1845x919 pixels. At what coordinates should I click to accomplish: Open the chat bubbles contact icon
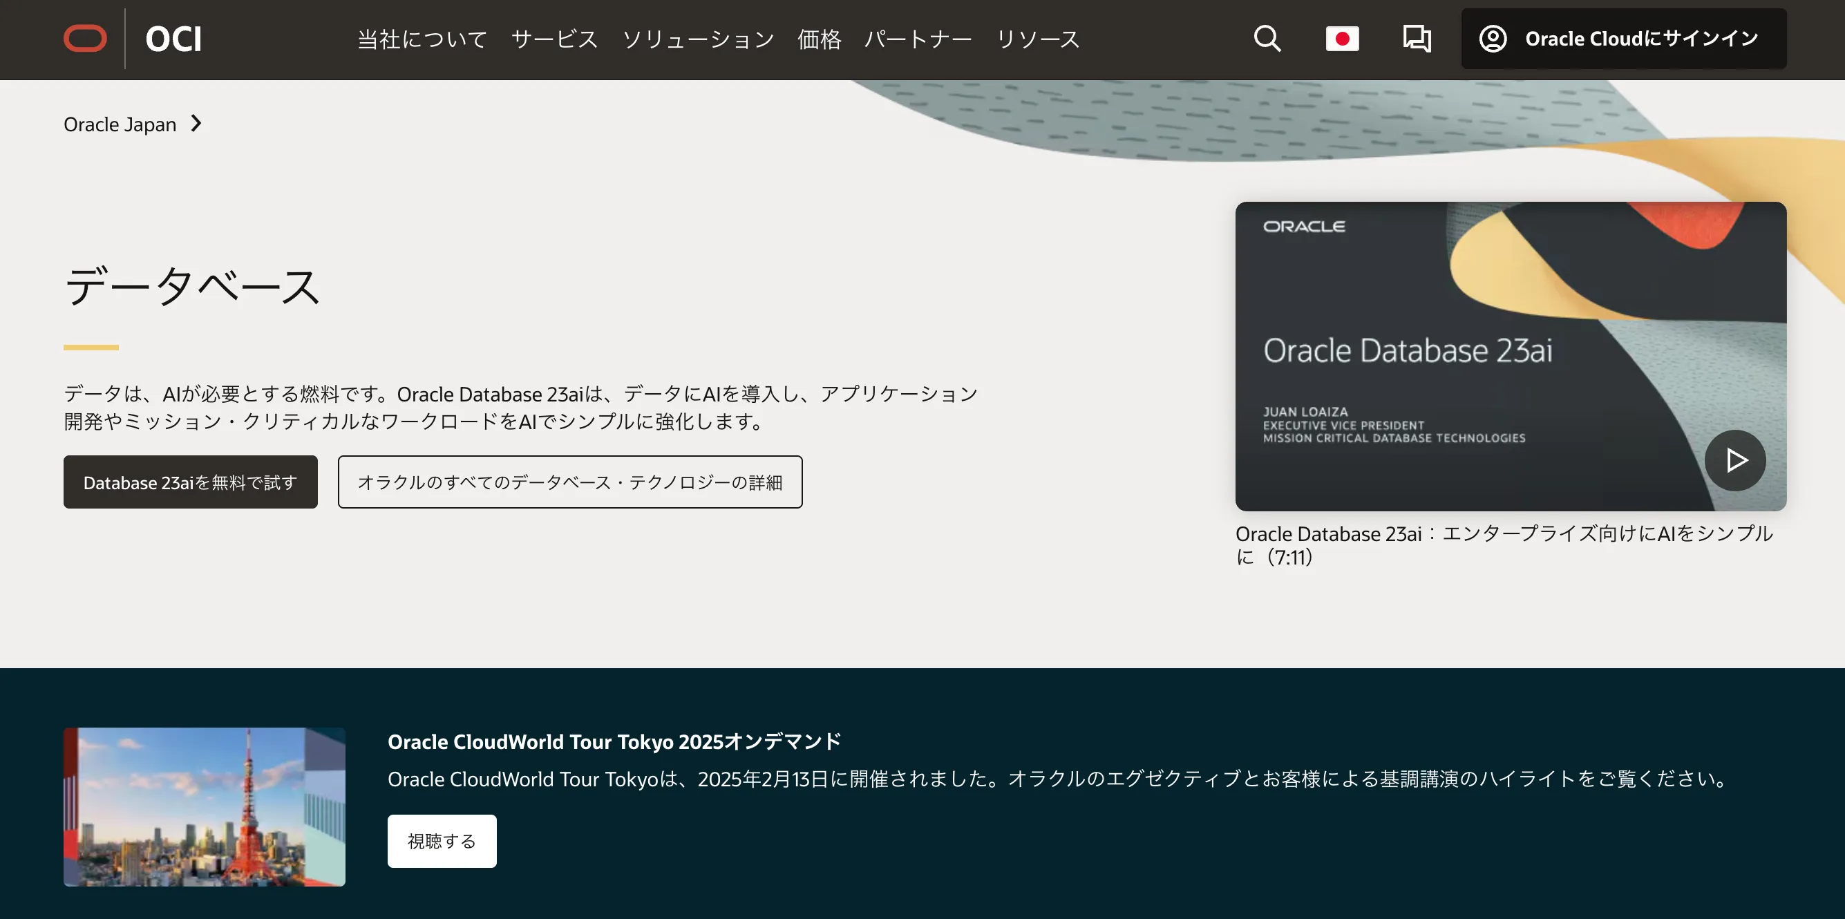pyautogui.click(x=1417, y=39)
